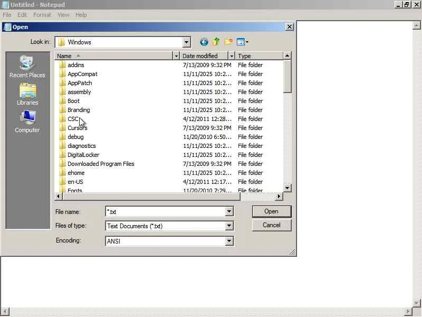Select the Branding folder icon
Screen dimensions: 422x317
(62, 110)
